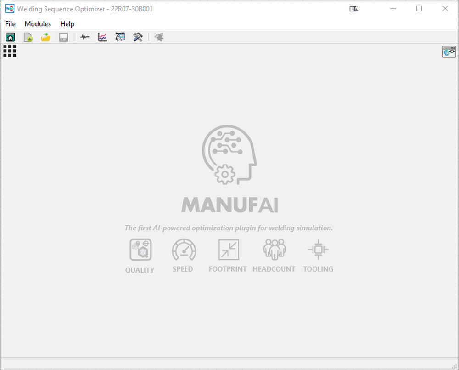
Task: Open the File menu
Action: (x=10, y=24)
